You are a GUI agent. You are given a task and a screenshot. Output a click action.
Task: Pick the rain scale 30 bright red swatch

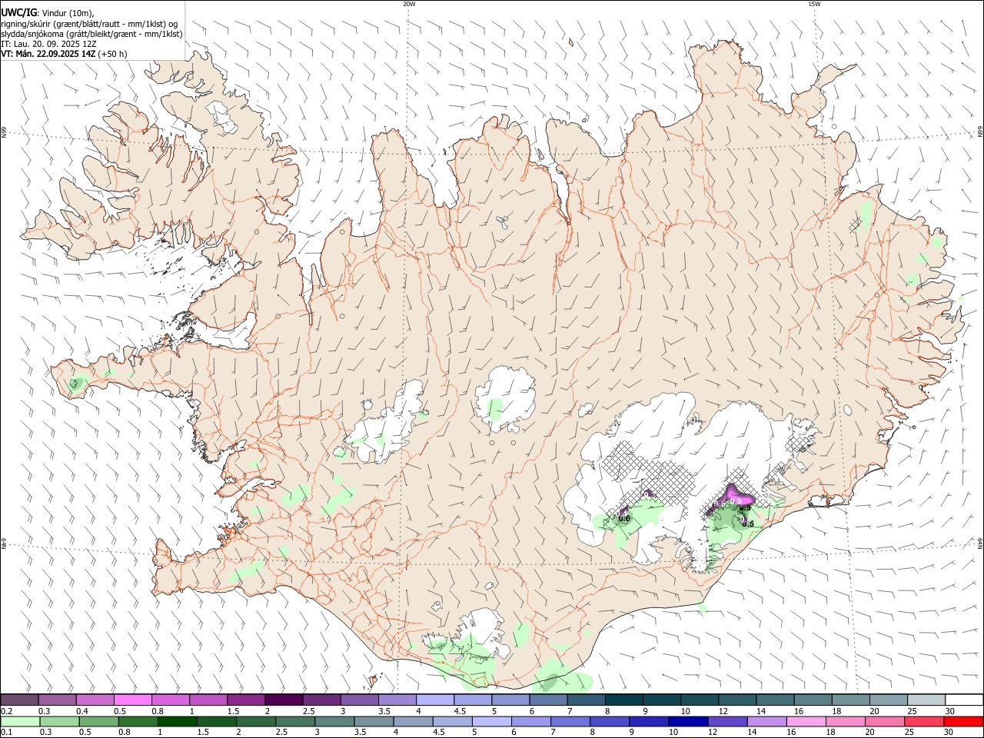pyautogui.click(x=964, y=721)
